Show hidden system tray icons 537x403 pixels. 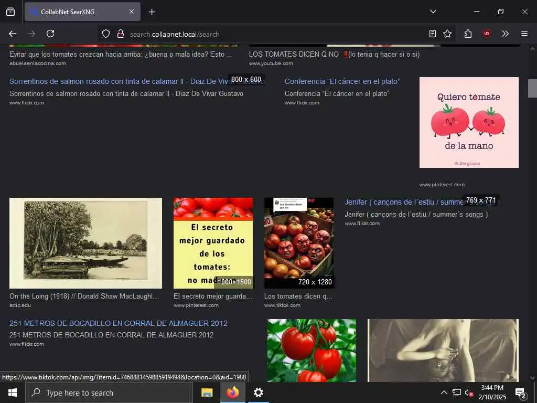click(444, 393)
